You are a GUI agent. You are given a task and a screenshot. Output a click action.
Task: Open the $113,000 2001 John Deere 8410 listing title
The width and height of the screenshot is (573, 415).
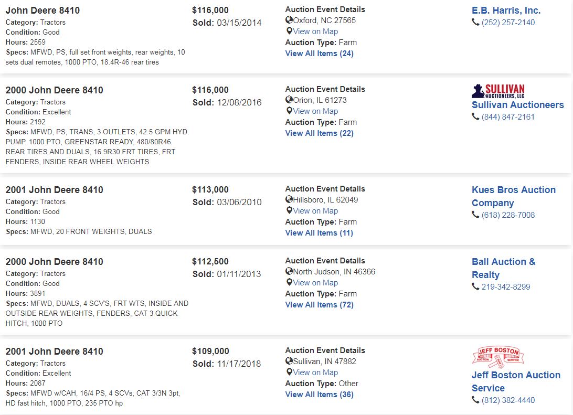point(55,189)
